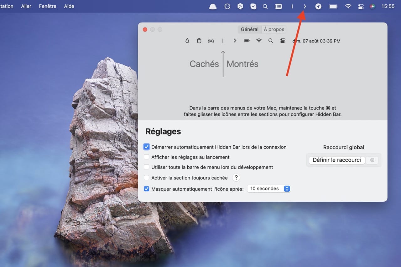This screenshot has height=267, width=401.
Task: Open the circle-arc icon in the menu bar
Action: coord(227,6)
